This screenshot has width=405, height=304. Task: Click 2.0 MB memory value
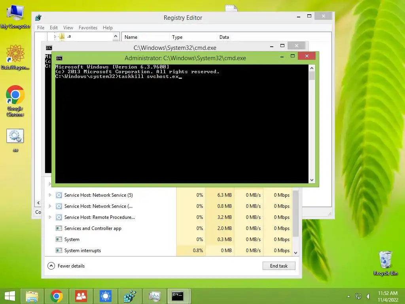[225, 228]
